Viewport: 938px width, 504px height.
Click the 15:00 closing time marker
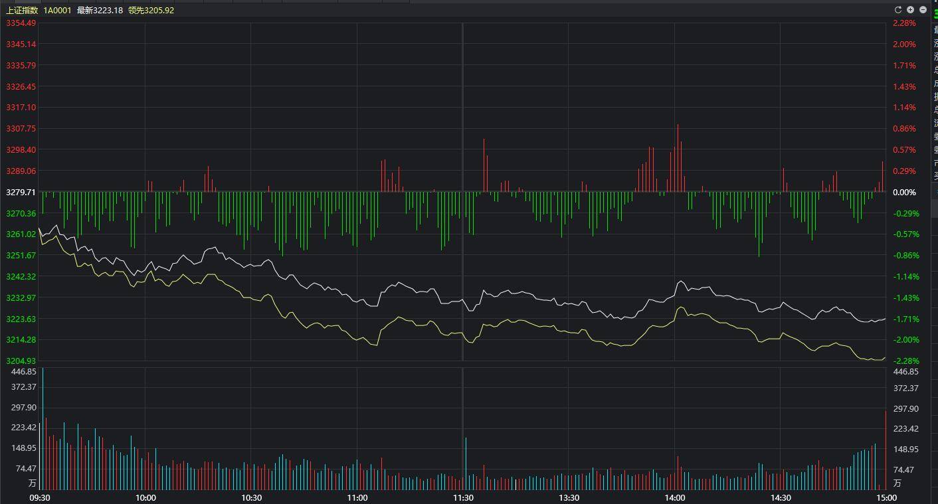click(886, 498)
